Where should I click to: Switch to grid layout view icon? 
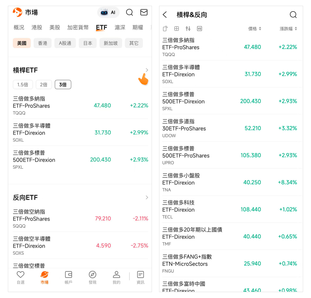coord(177,28)
